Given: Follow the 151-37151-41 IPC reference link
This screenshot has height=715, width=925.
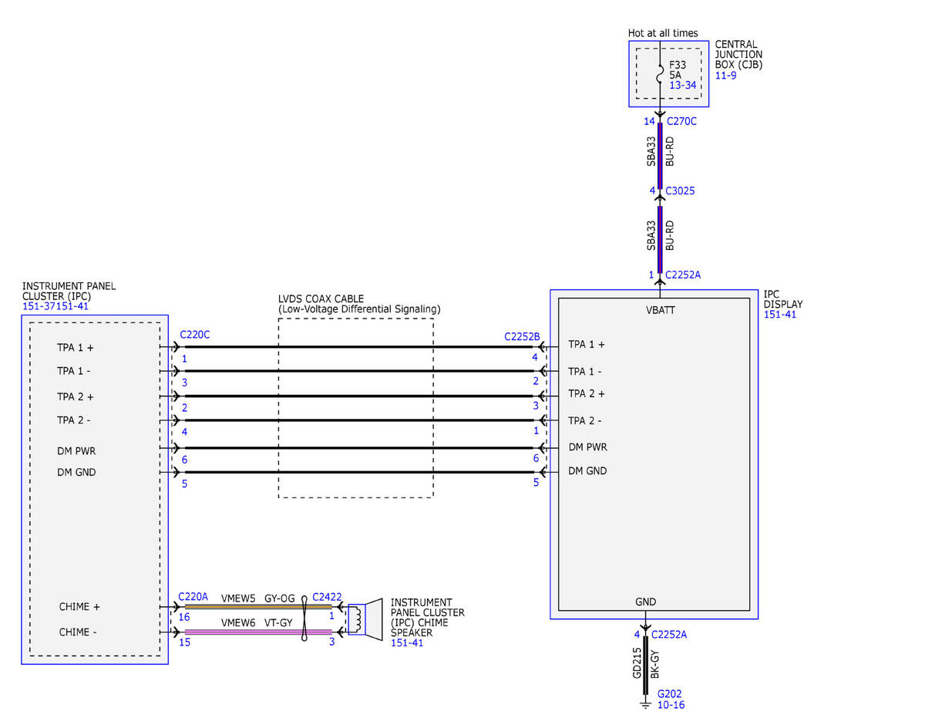Looking at the screenshot, I should (x=55, y=306).
